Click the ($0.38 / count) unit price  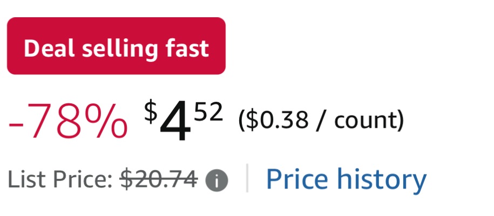(x=321, y=120)
